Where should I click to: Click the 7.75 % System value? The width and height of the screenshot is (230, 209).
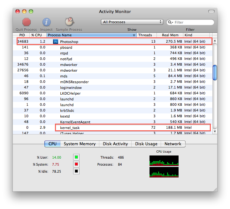click(x=56, y=164)
